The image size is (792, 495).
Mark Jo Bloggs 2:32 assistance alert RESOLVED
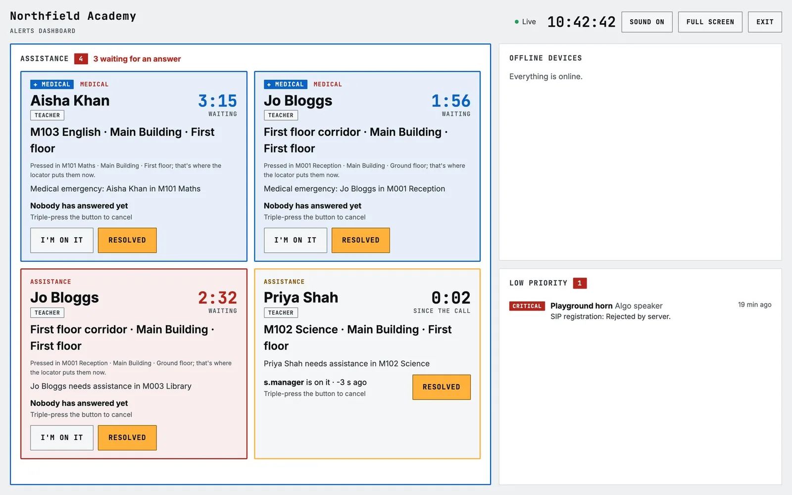point(127,438)
